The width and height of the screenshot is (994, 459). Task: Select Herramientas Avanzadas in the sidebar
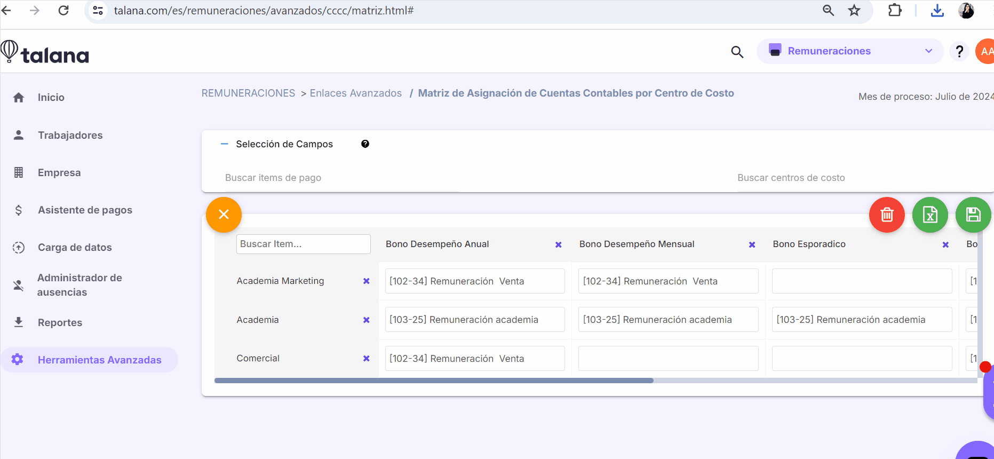coord(90,360)
